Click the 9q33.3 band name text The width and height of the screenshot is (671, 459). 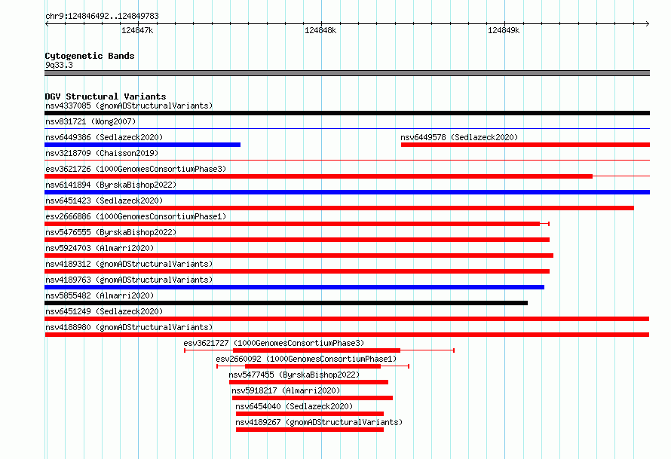click(59, 66)
